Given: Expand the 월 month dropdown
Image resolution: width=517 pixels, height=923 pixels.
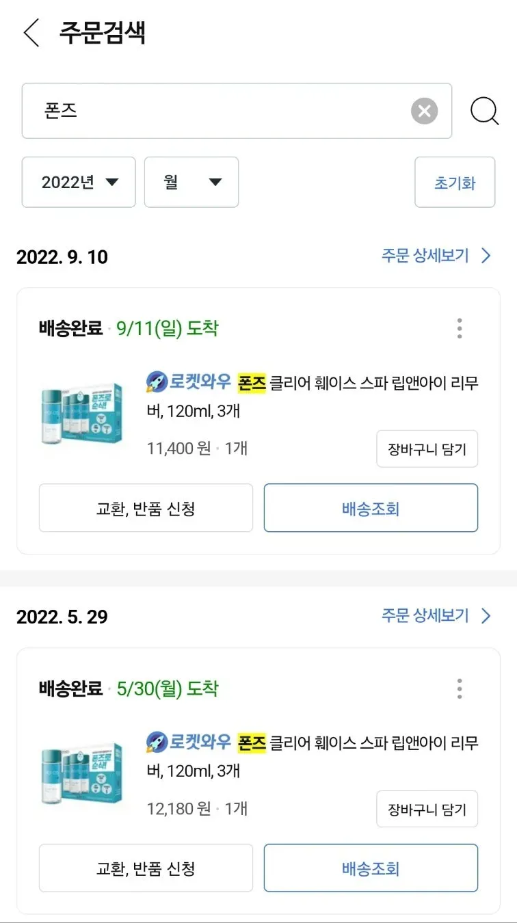Looking at the screenshot, I should coord(191,182).
